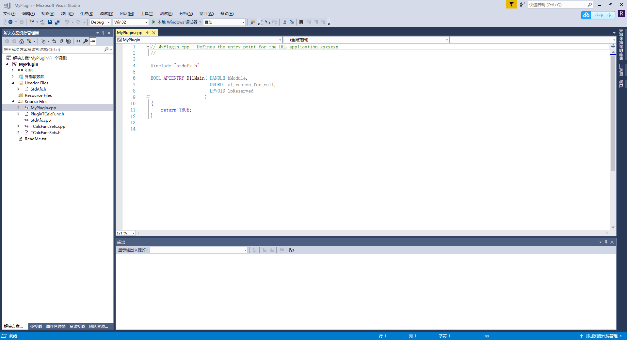Toggle Show All Files in Solution Explorer
This screenshot has width=627, height=340.
pos(69,41)
